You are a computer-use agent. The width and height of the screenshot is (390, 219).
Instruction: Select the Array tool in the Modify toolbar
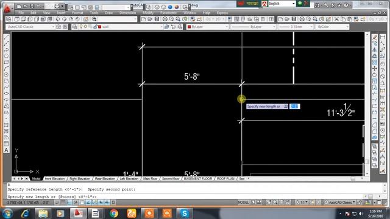tap(375, 62)
